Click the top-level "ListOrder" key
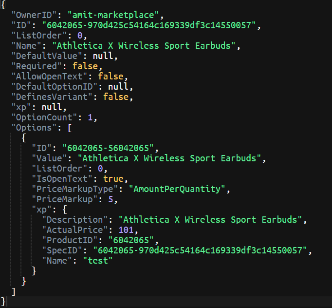Viewport: 332px width, 308px height. 39,36
